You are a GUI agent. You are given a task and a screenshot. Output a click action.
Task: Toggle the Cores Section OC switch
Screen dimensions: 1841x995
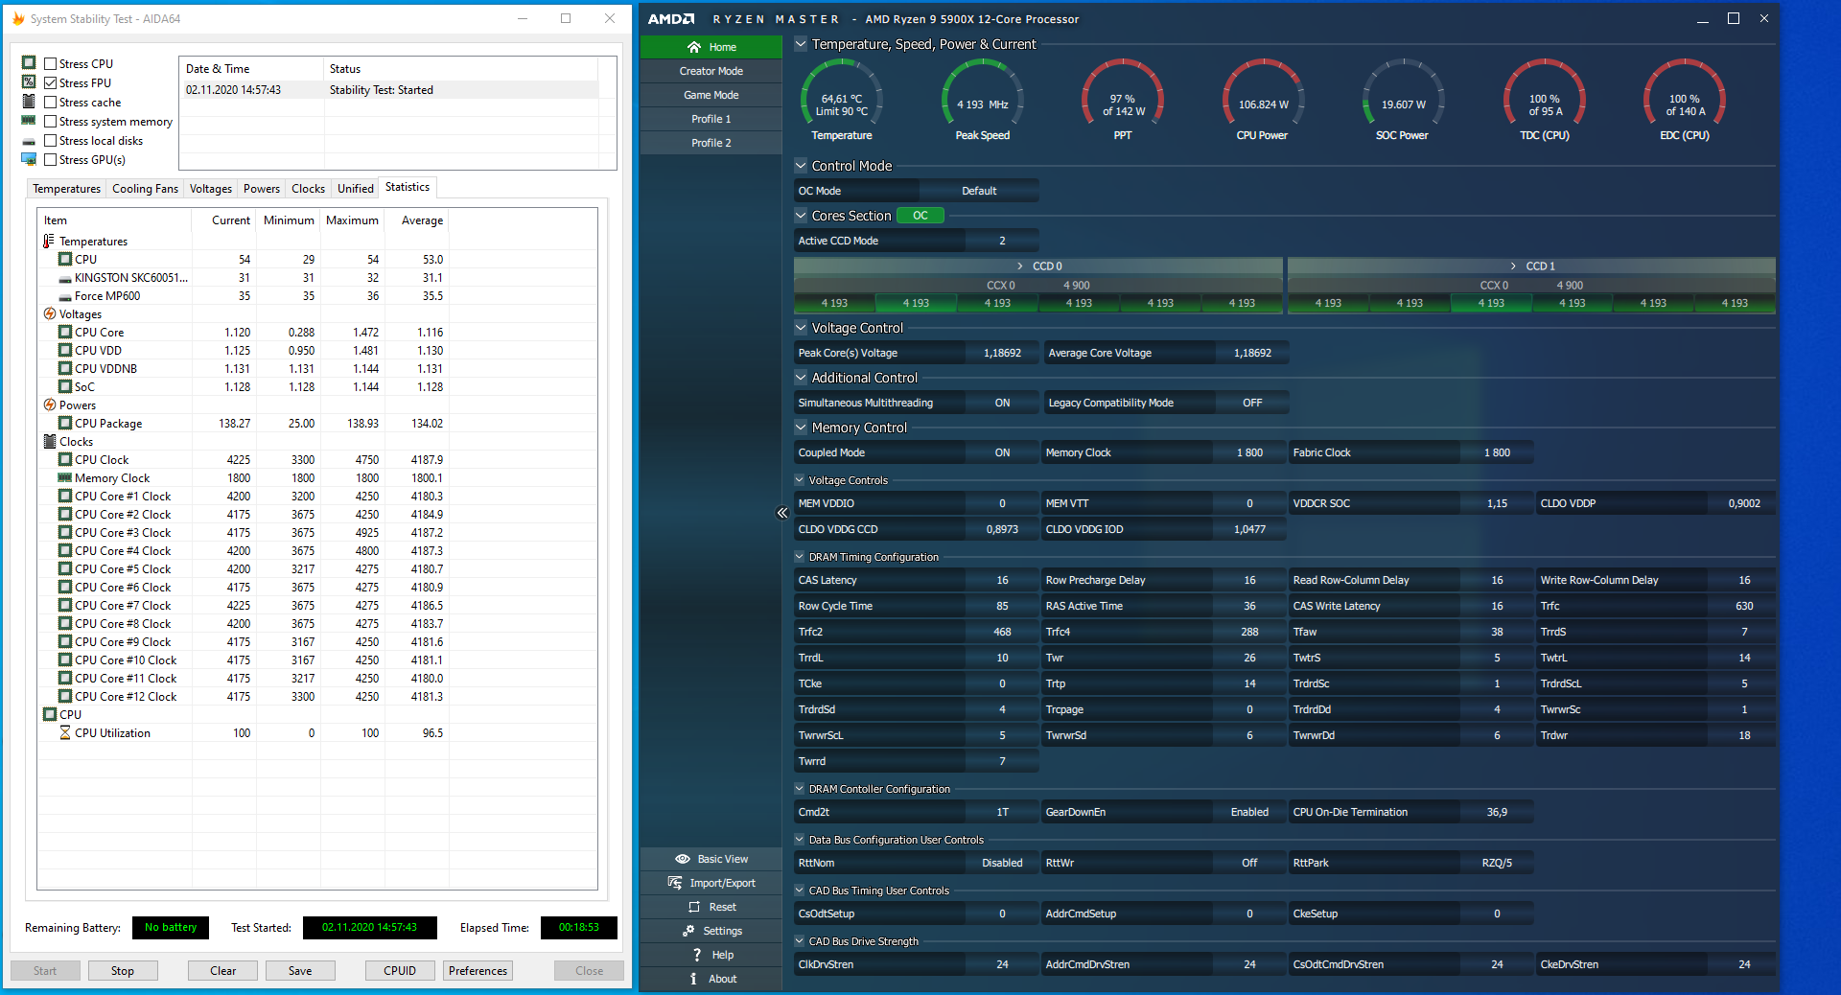[920, 216]
